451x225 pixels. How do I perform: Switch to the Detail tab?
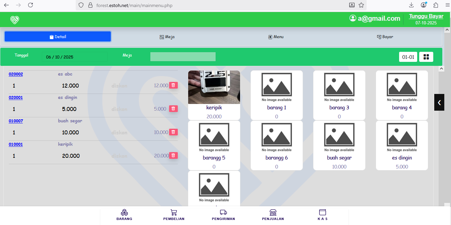58,37
